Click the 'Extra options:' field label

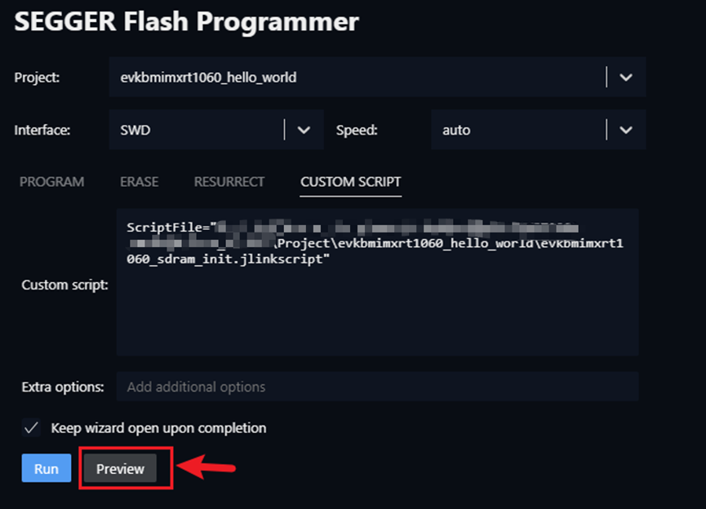click(63, 387)
